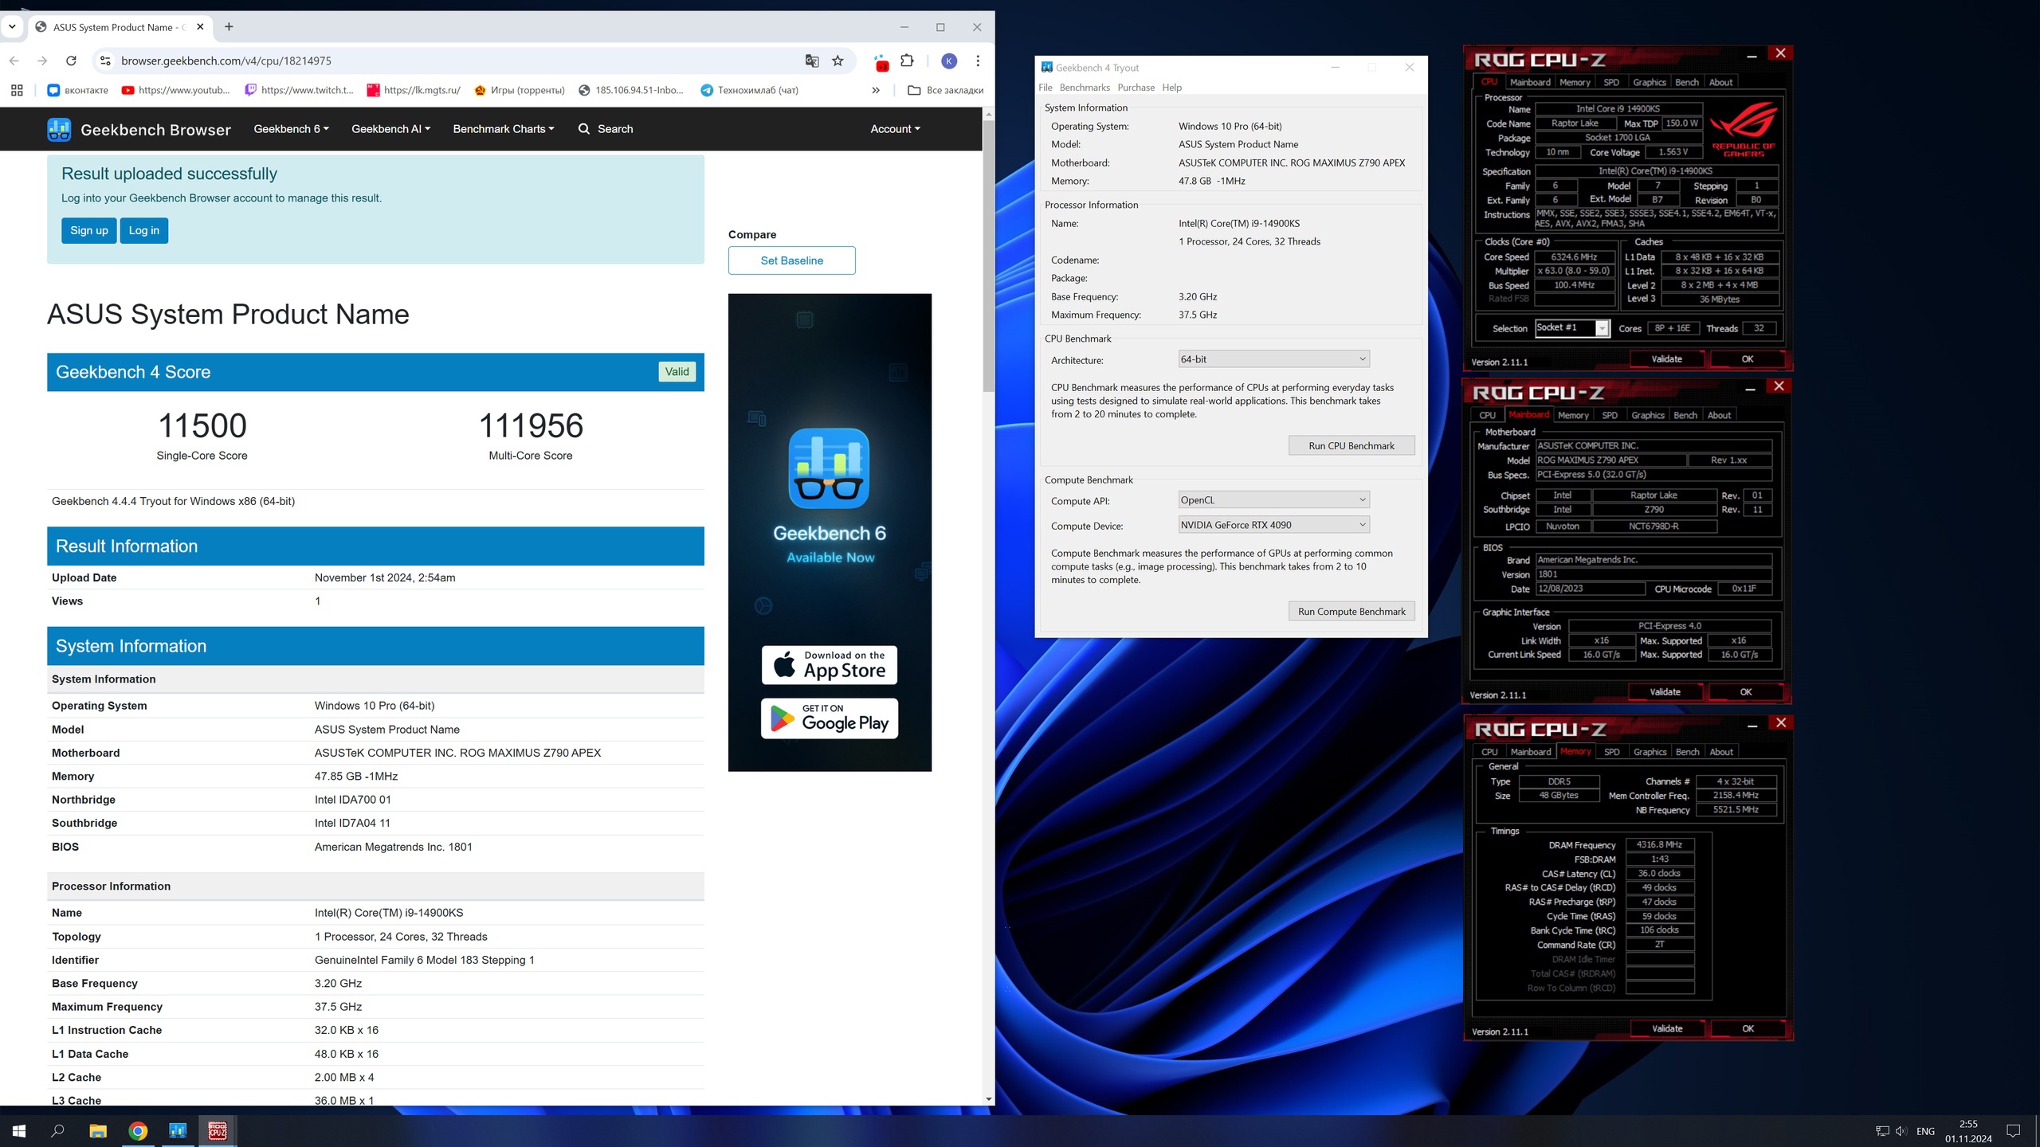Click the tab search chevron icon
This screenshot has width=2040, height=1147.
pyautogui.click(x=12, y=26)
